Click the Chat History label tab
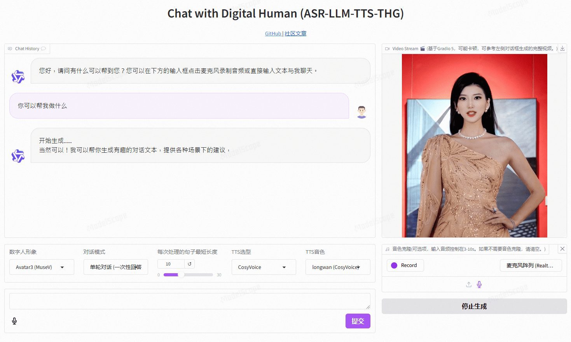The image size is (571, 342). pos(27,49)
